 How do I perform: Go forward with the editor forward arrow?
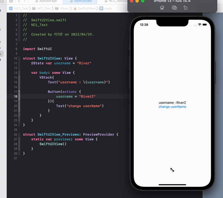25,1
